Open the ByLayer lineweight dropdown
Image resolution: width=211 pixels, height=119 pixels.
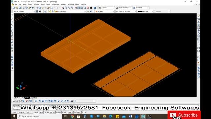(145, 11)
